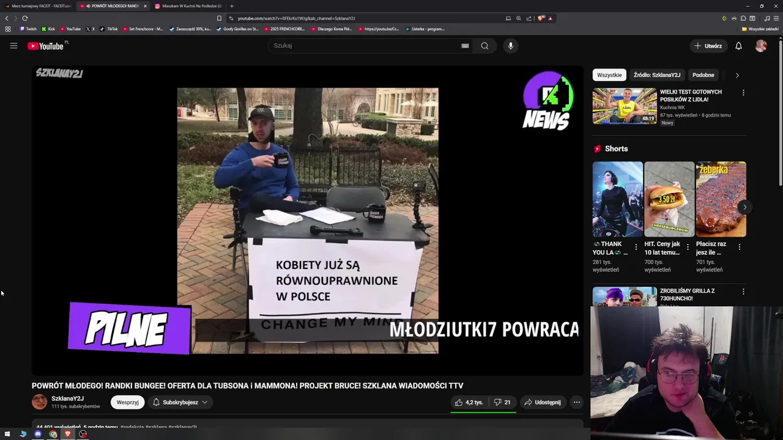Open the SzklanaY2J channel name link
Viewport: 783px width, 440px height.
tap(67, 398)
